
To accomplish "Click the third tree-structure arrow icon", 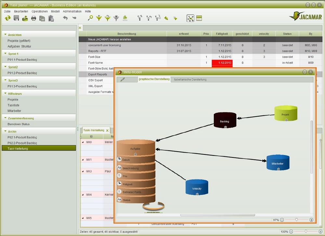I will pyautogui.click(x=158, y=18).
